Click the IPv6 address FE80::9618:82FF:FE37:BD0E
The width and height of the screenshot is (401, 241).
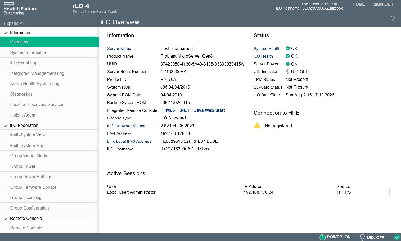(189, 141)
